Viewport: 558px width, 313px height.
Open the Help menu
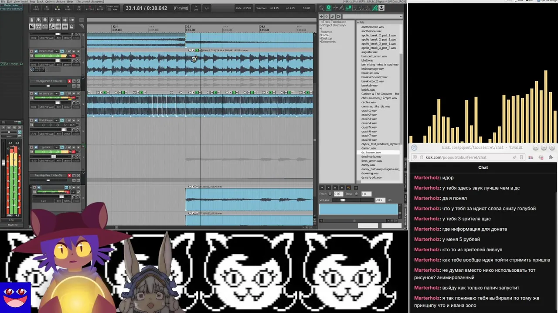coord(70,2)
